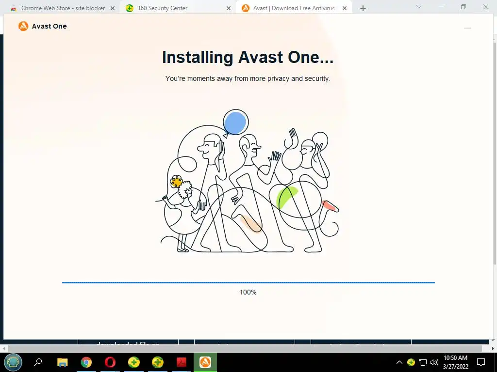Open volume control tray icon
Image resolution: width=497 pixels, height=372 pixels.
(x=434, y=362)
